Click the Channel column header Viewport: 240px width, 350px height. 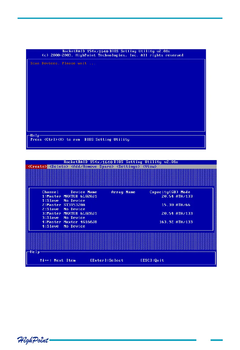[x=50, y=192]
